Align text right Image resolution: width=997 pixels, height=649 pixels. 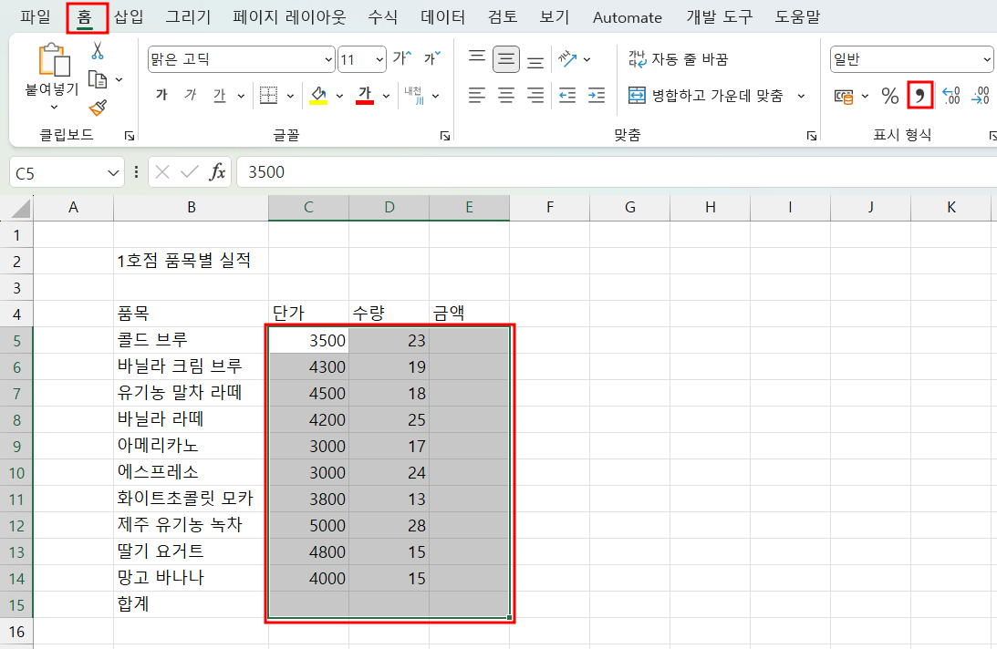point(535,96)
